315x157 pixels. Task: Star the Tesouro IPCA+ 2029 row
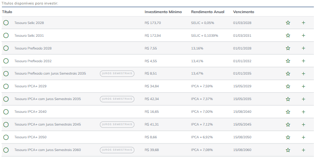[288, 86]
